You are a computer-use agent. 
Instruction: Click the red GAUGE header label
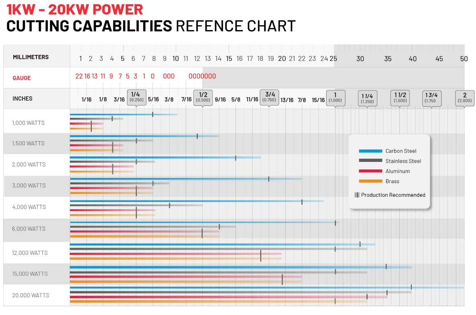22,78
